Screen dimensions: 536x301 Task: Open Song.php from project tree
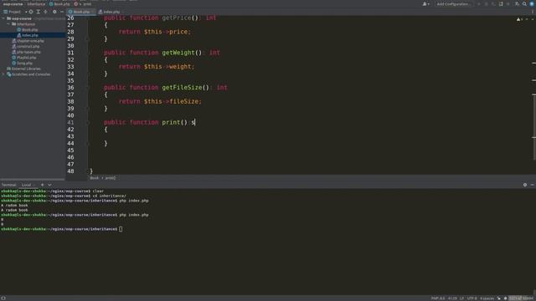coord(23,64)
